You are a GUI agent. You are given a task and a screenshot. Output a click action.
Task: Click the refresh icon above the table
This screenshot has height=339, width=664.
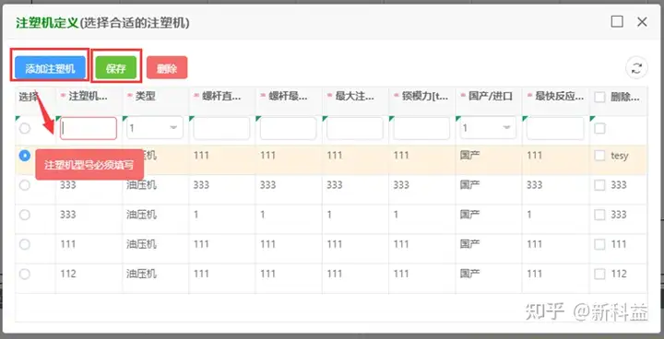point(636,68)
